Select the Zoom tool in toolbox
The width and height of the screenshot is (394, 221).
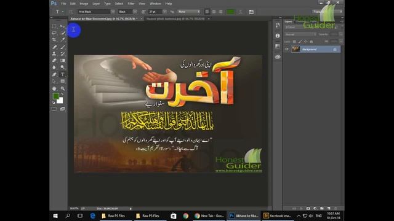click(x=63, y=88)
